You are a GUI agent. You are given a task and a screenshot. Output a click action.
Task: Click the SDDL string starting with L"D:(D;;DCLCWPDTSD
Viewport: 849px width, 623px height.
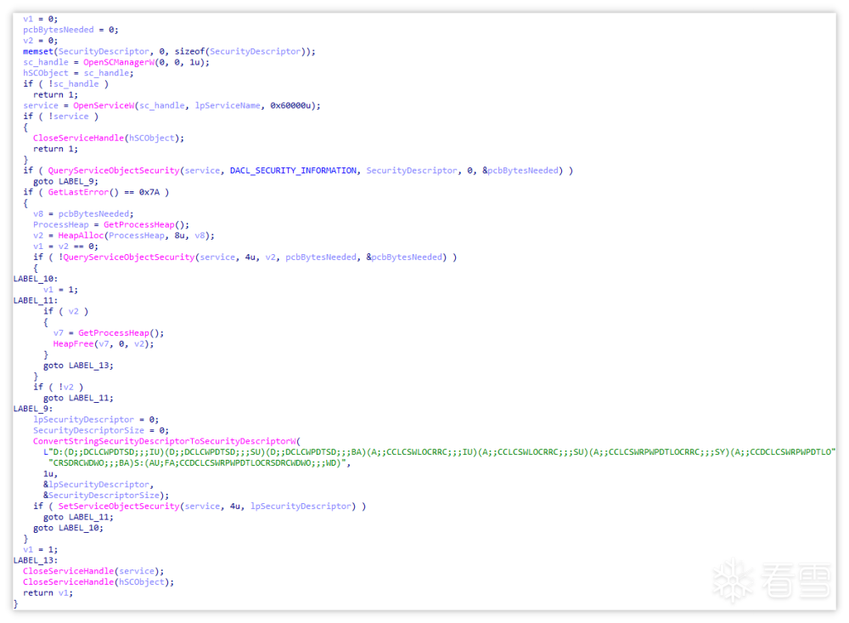coord(439,452)
